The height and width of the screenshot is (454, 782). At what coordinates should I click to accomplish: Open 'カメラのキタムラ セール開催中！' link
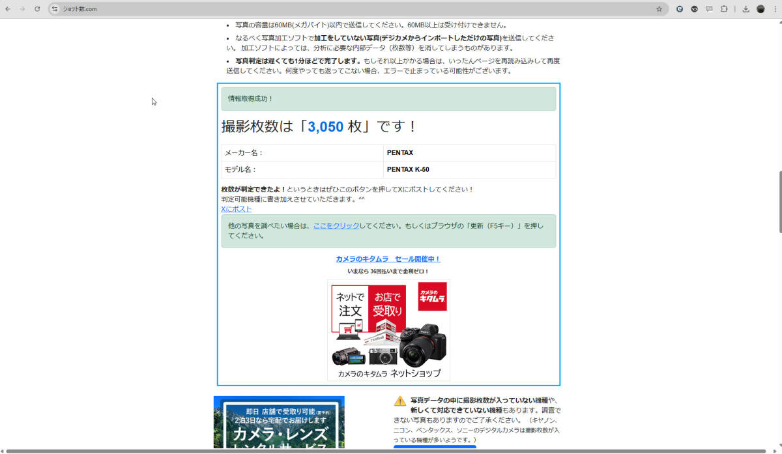point(388,259)
